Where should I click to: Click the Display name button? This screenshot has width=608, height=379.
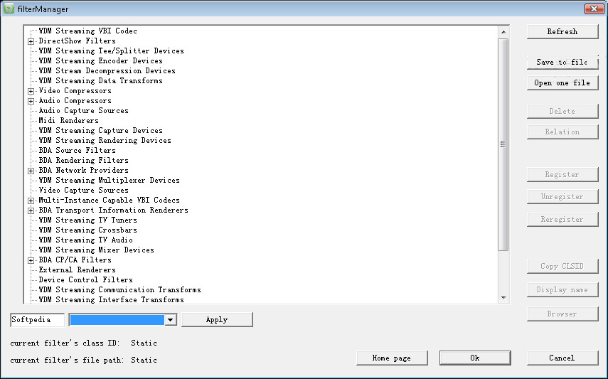coord(562,290)
